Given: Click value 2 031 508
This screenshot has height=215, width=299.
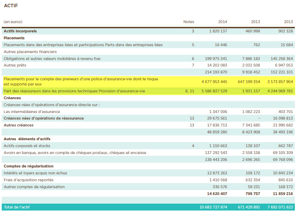Looking at the screenshot, I should (251, 65).
